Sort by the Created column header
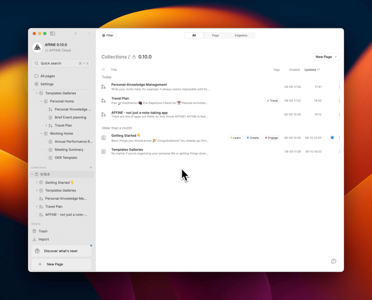This screenshot has height=300, width=372. [294, 70]
